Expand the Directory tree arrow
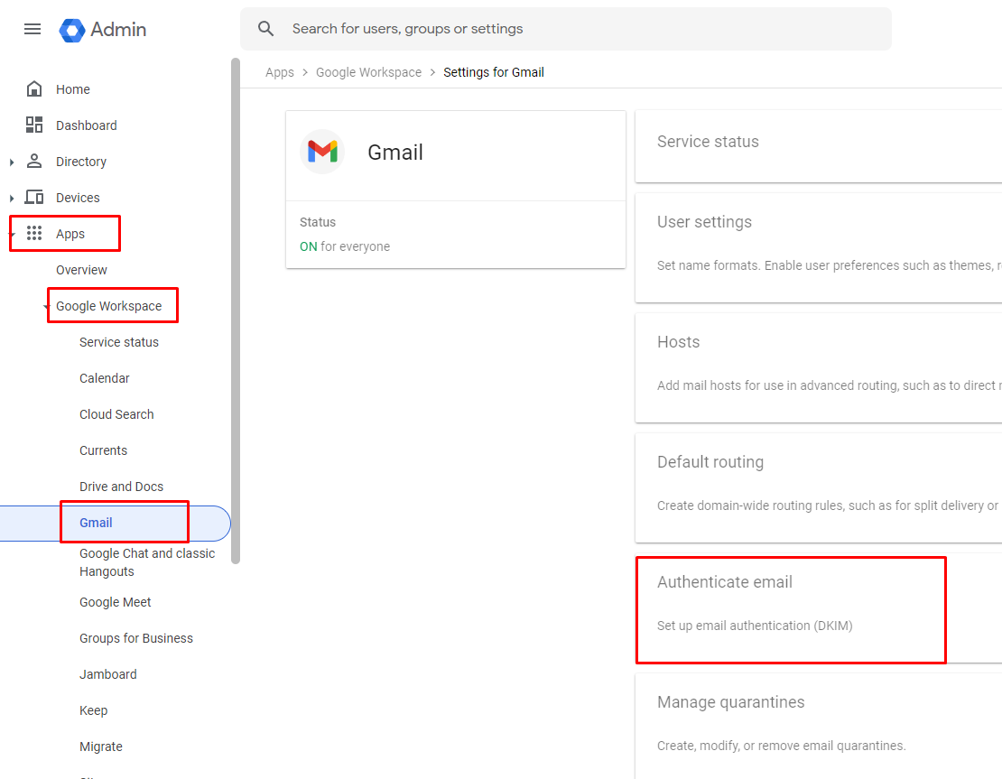 [x=12, y=162]
